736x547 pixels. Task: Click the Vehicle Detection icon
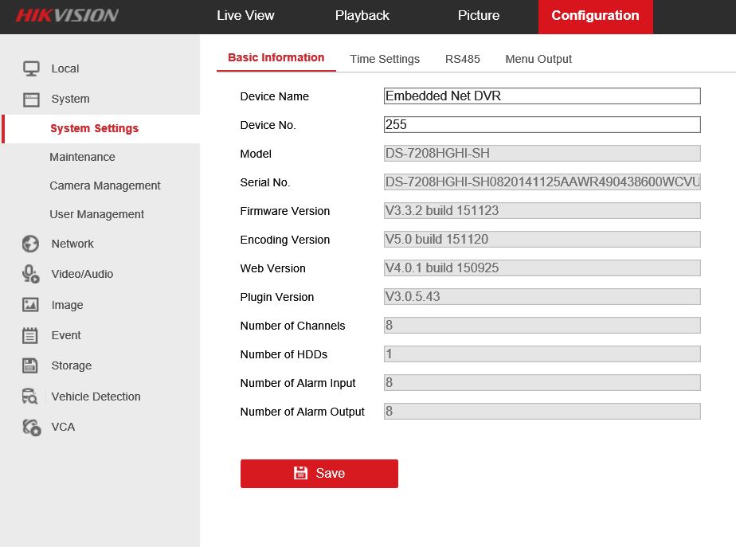tap(31, 397)
